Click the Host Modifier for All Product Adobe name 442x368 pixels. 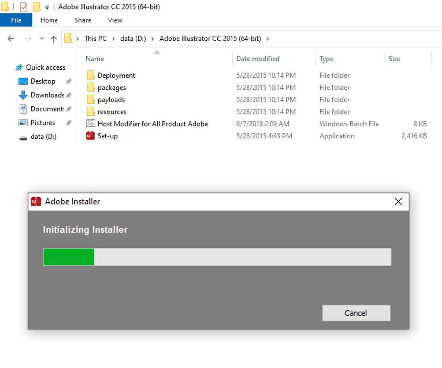153,124
